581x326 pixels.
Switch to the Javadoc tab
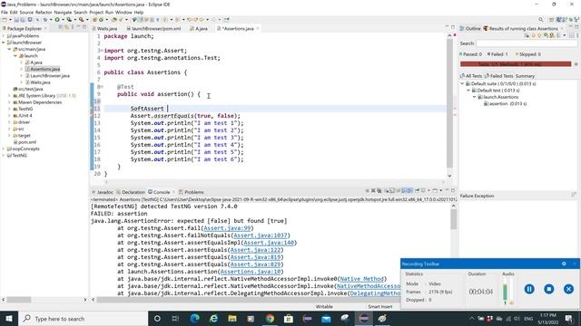(x=103, y=192)
